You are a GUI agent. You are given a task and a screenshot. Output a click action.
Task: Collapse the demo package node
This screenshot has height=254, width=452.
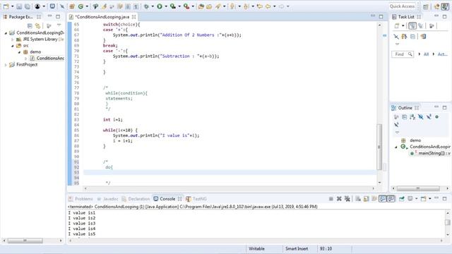pyautogui.click(x=19, y=52)
